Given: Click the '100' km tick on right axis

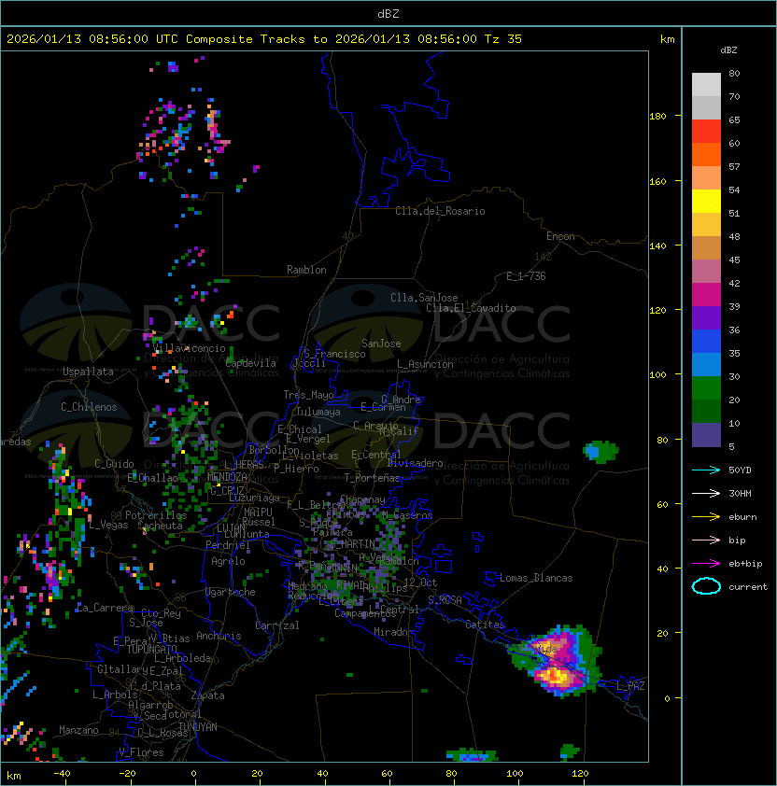Looking at the screenshot, I should click(657, 375).
